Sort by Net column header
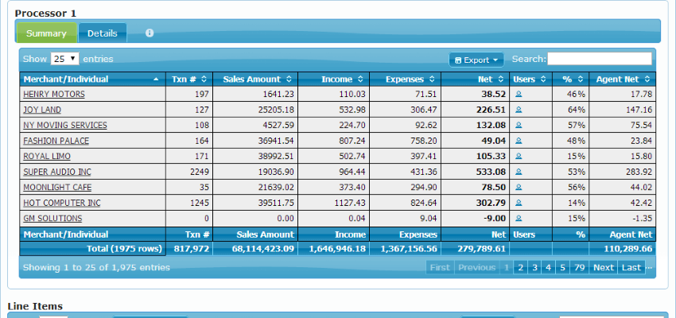Screen dimensions: 676x318 [x=476, y=79]
